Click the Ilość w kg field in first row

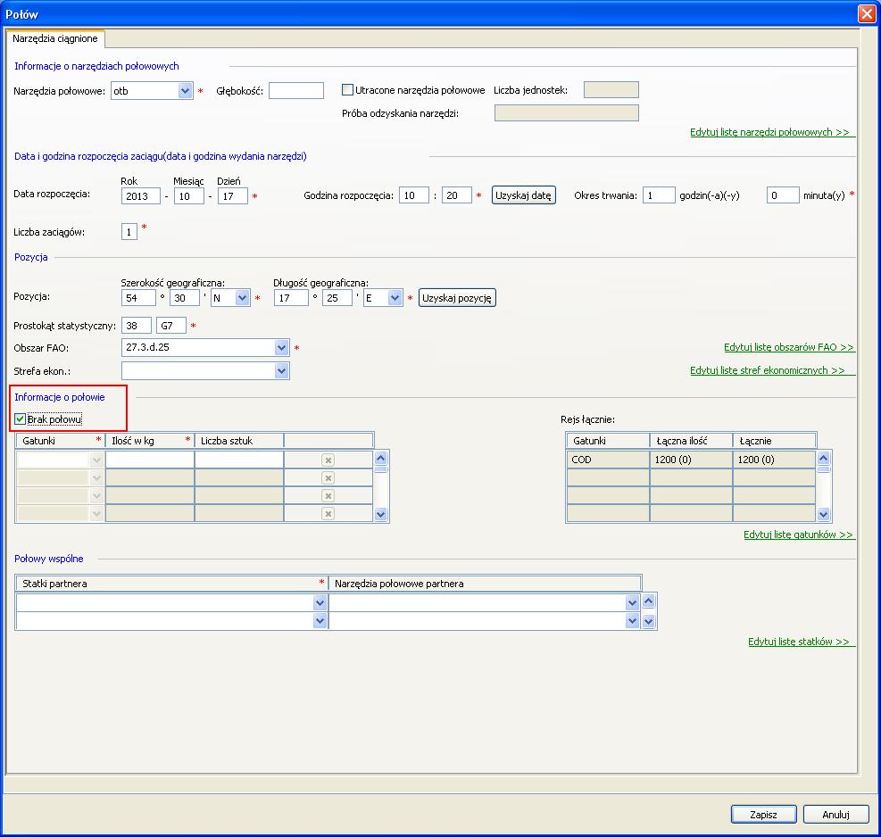pyautogui.click(x=149, y=460)
